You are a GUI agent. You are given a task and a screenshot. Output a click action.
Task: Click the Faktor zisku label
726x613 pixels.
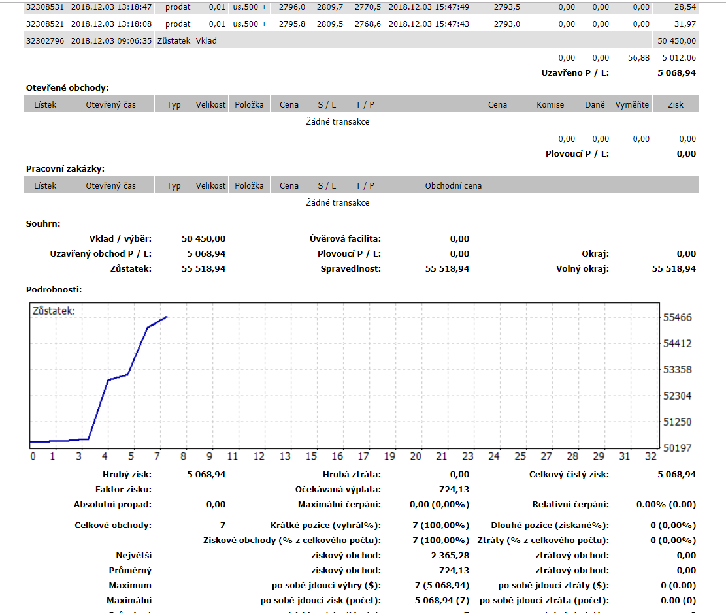[x=123, y=490]
